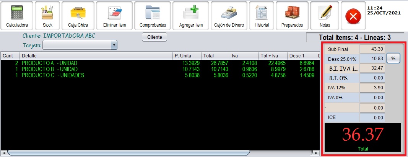
Task: Click the Detalle column header
Action: [96, 56]
